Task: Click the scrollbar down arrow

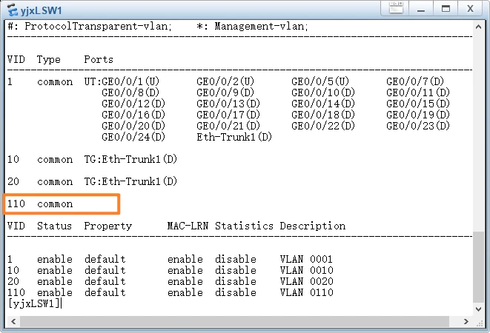Action: point(479,309)
